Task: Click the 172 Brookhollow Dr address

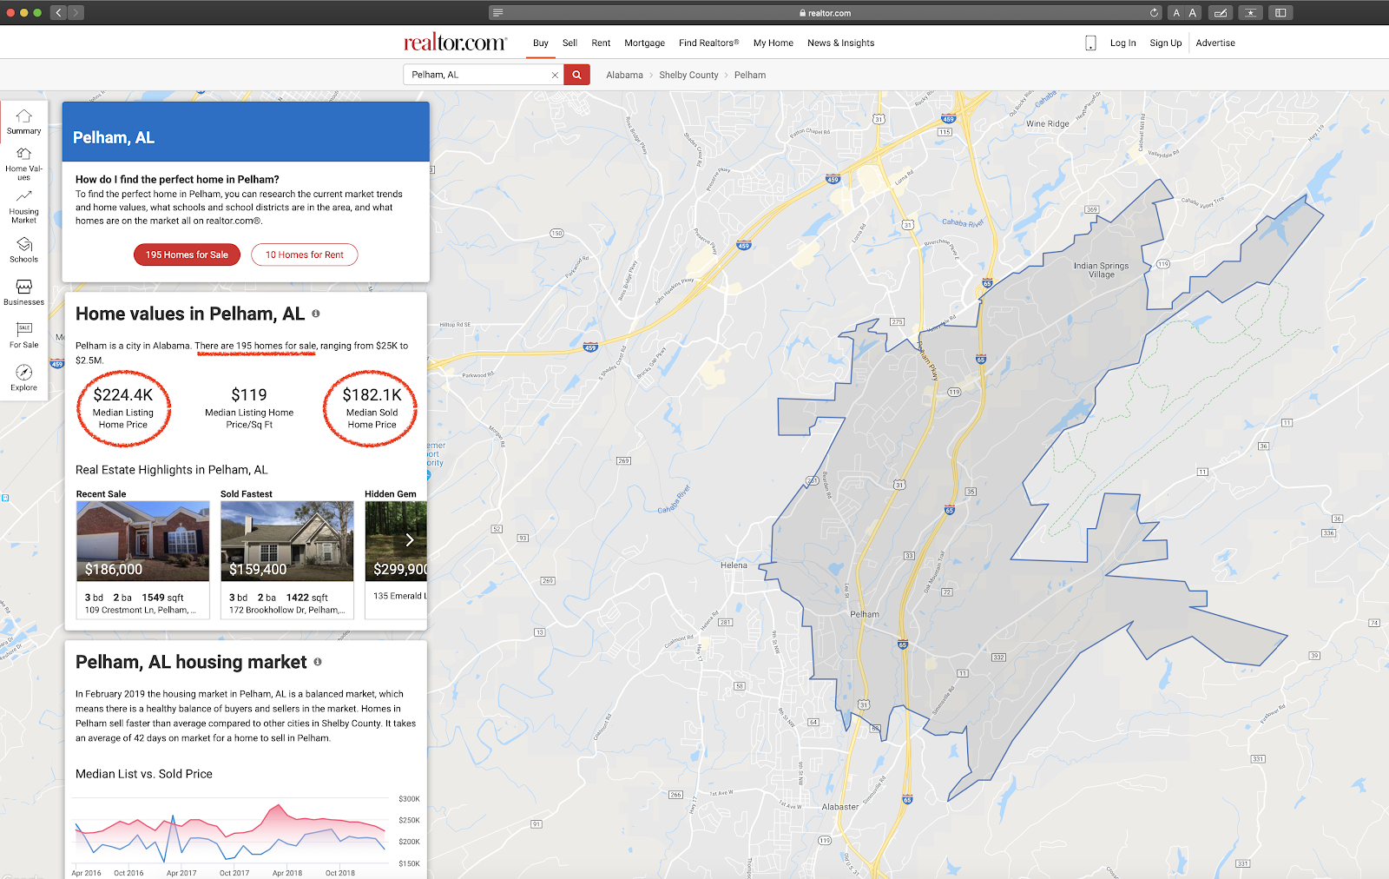Action: tap(287, 611)
